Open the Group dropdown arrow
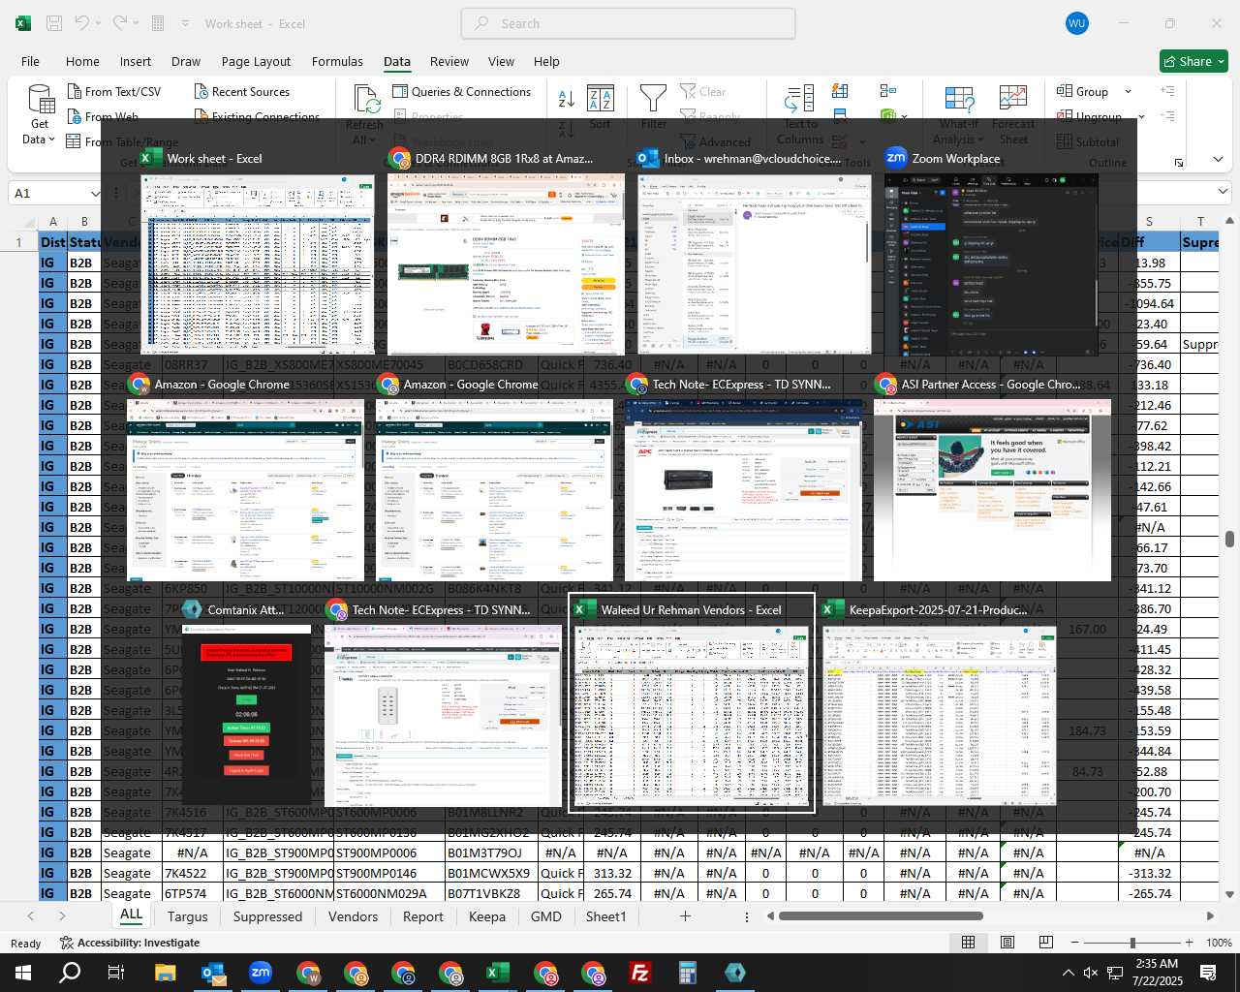 point(1128,92)
